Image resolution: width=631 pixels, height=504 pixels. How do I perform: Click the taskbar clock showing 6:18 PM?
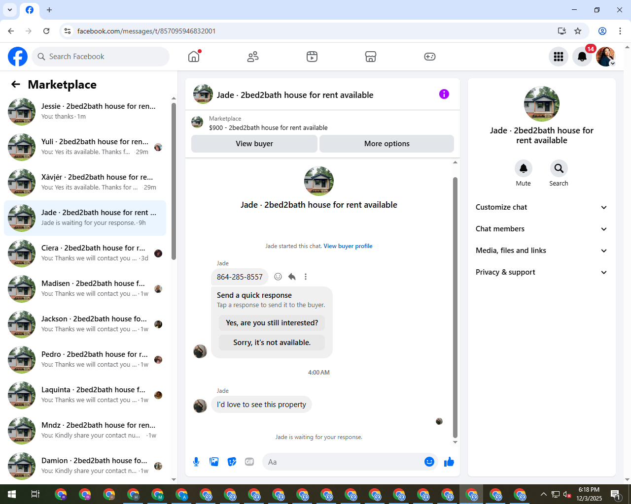coord(589,494)
